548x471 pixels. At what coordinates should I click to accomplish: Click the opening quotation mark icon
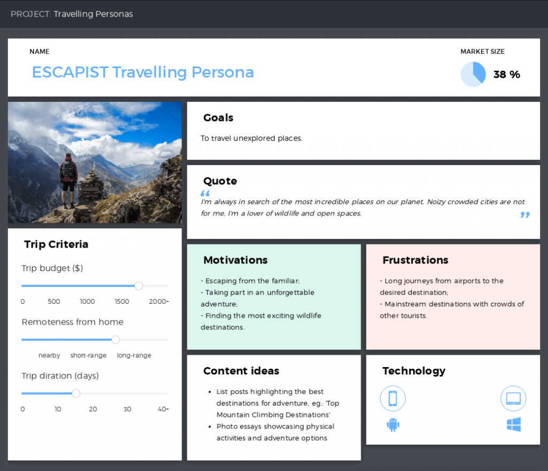(x=205, y=193)
